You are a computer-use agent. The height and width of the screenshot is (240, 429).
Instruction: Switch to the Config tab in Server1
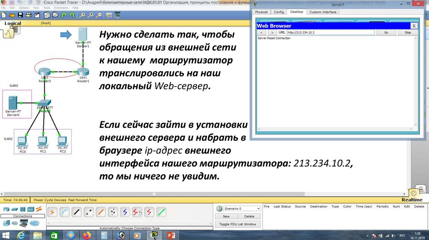tap(279, 12)
